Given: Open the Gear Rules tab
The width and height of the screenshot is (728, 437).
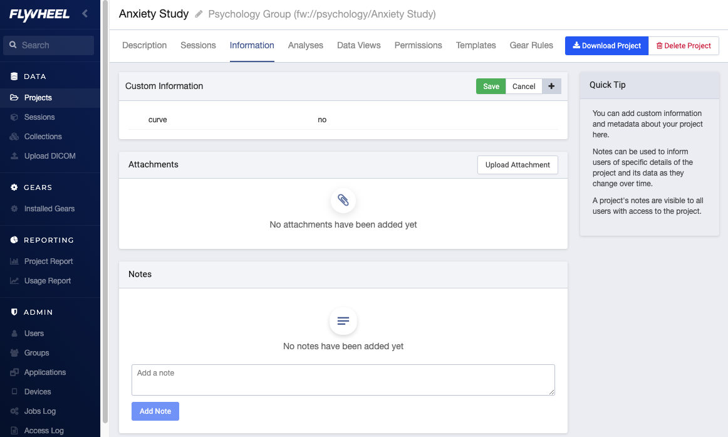Looking at the screenshot, I should pos(531,46).
